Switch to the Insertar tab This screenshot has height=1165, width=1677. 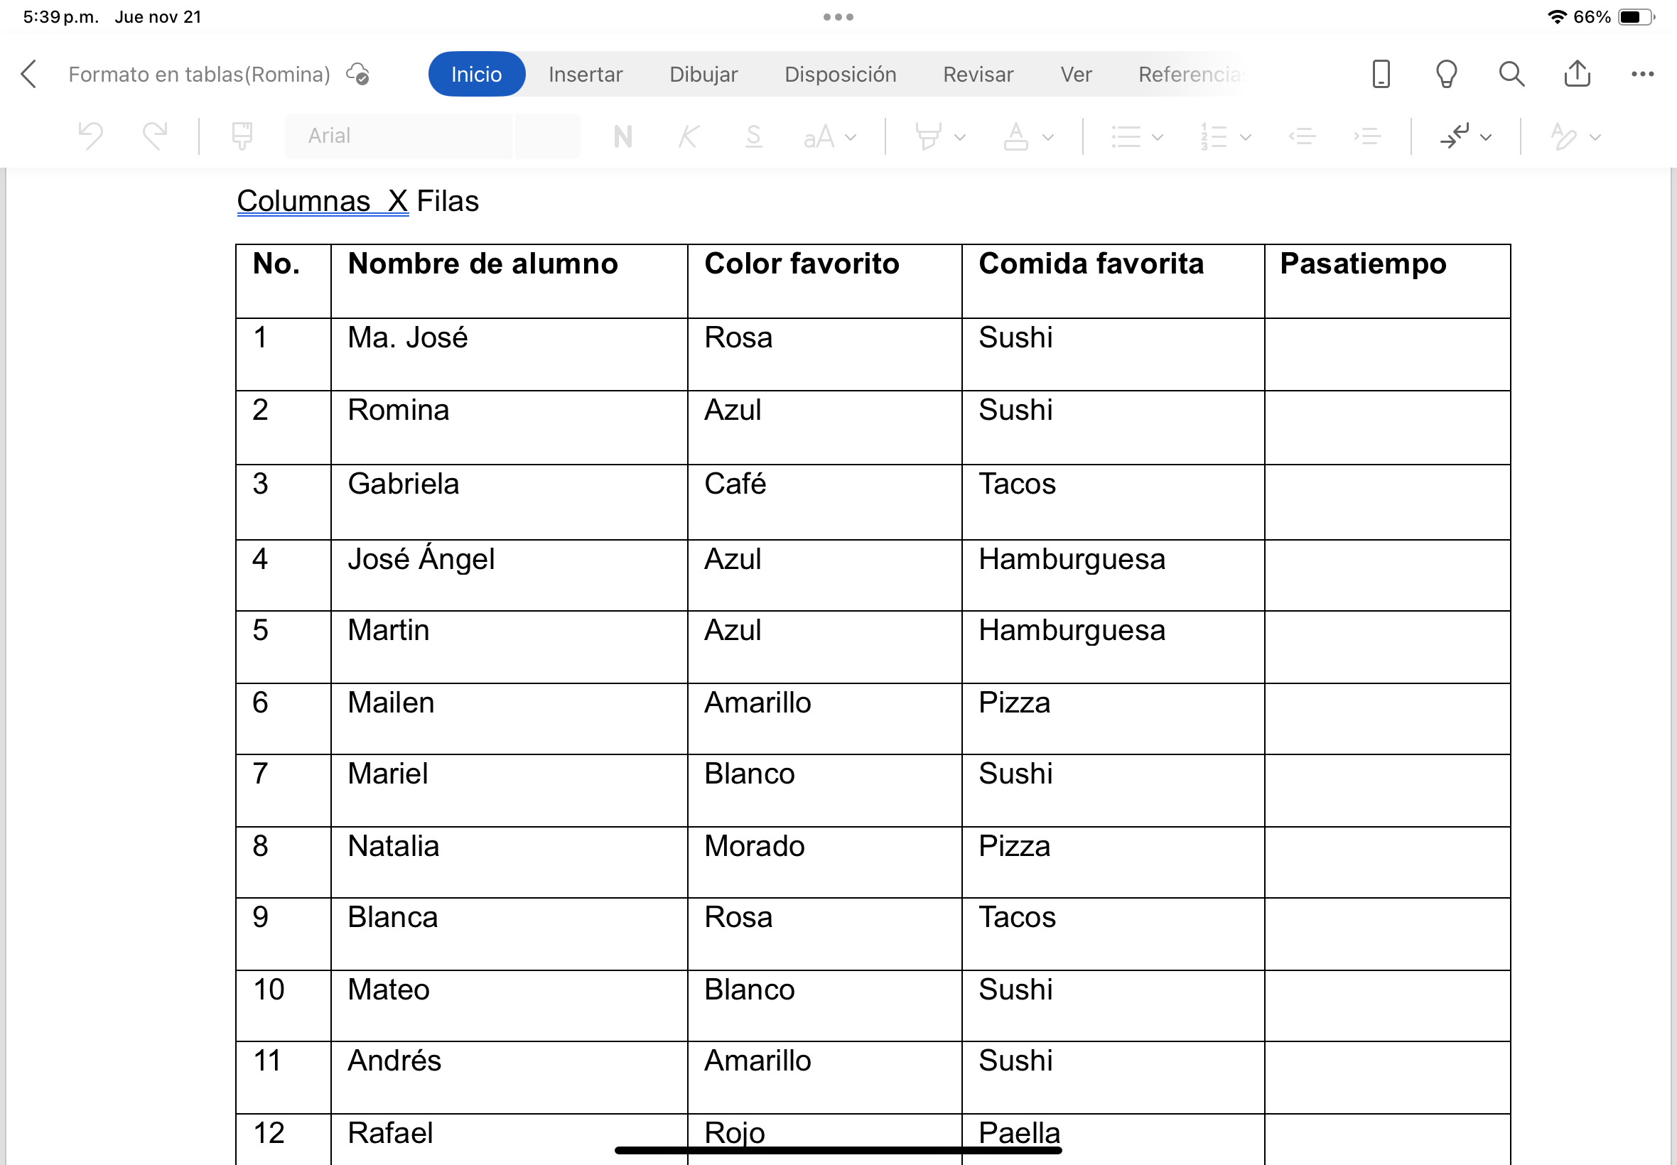click(585, 74)
